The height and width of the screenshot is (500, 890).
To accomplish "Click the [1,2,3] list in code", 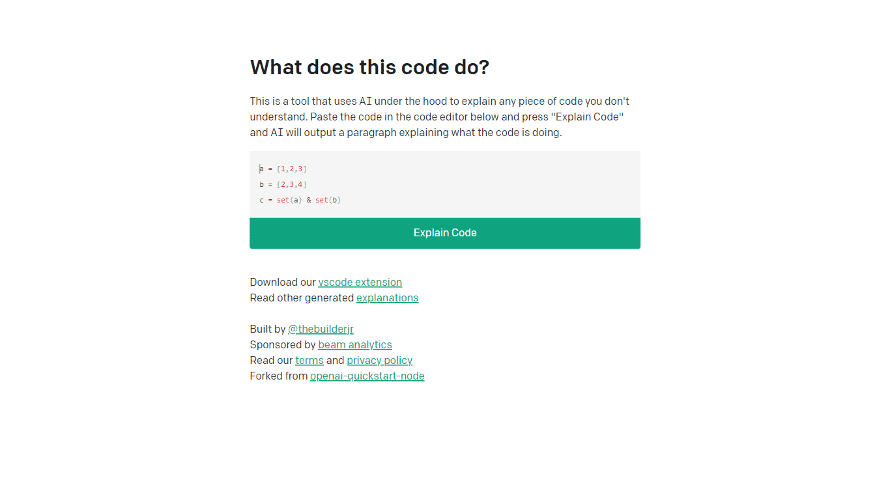I will click(x=291, y=169).
